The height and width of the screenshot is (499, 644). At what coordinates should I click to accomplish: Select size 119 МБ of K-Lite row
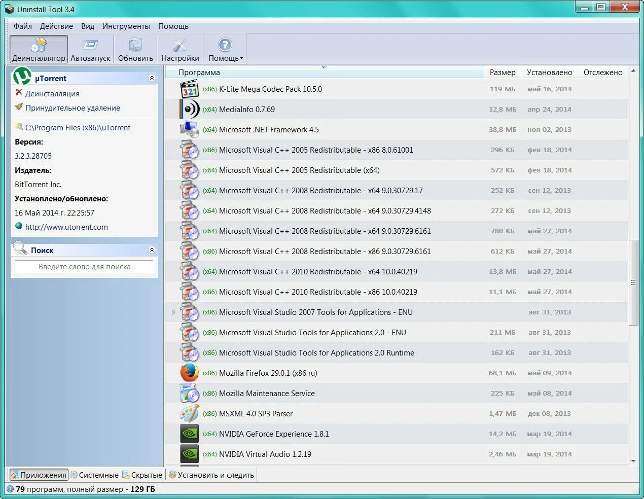(x=503, y=89)
